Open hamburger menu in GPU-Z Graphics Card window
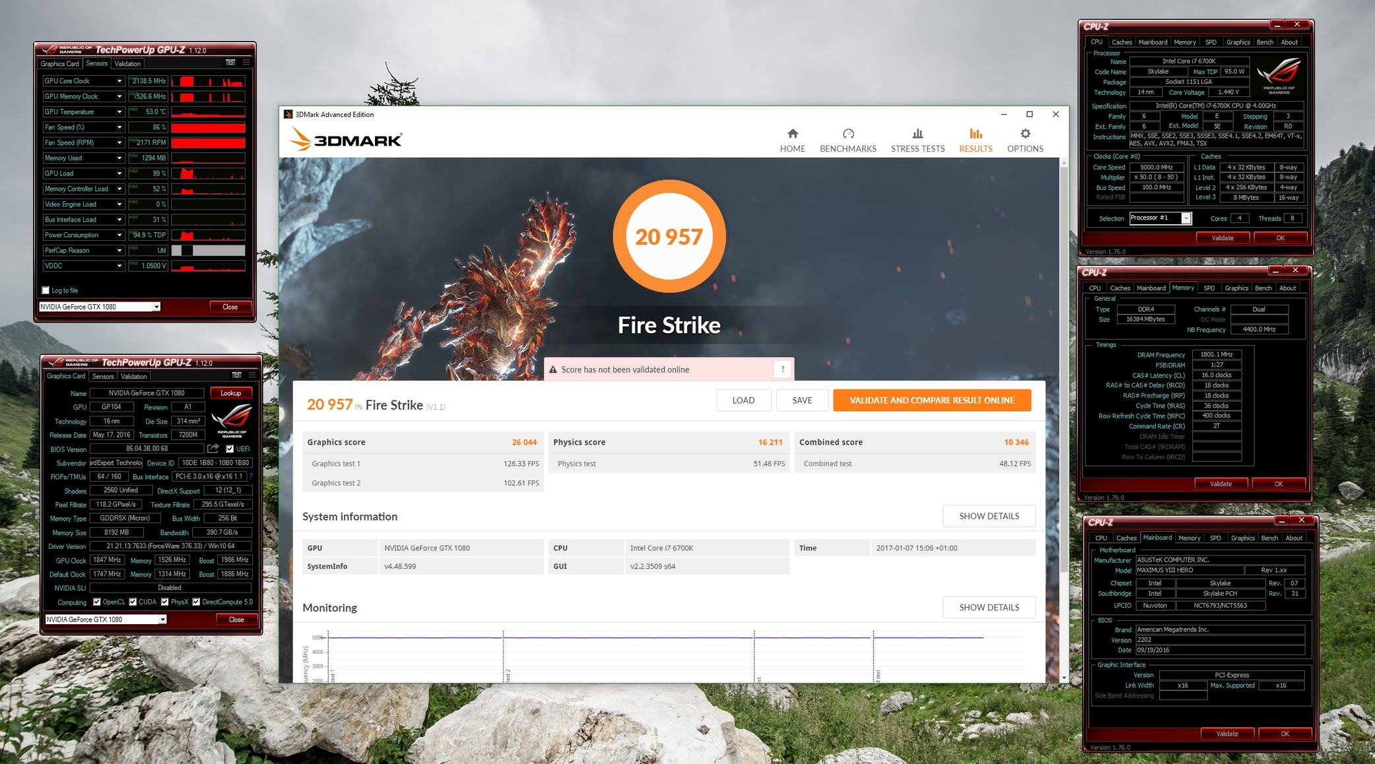 click(x=252, y=375)
